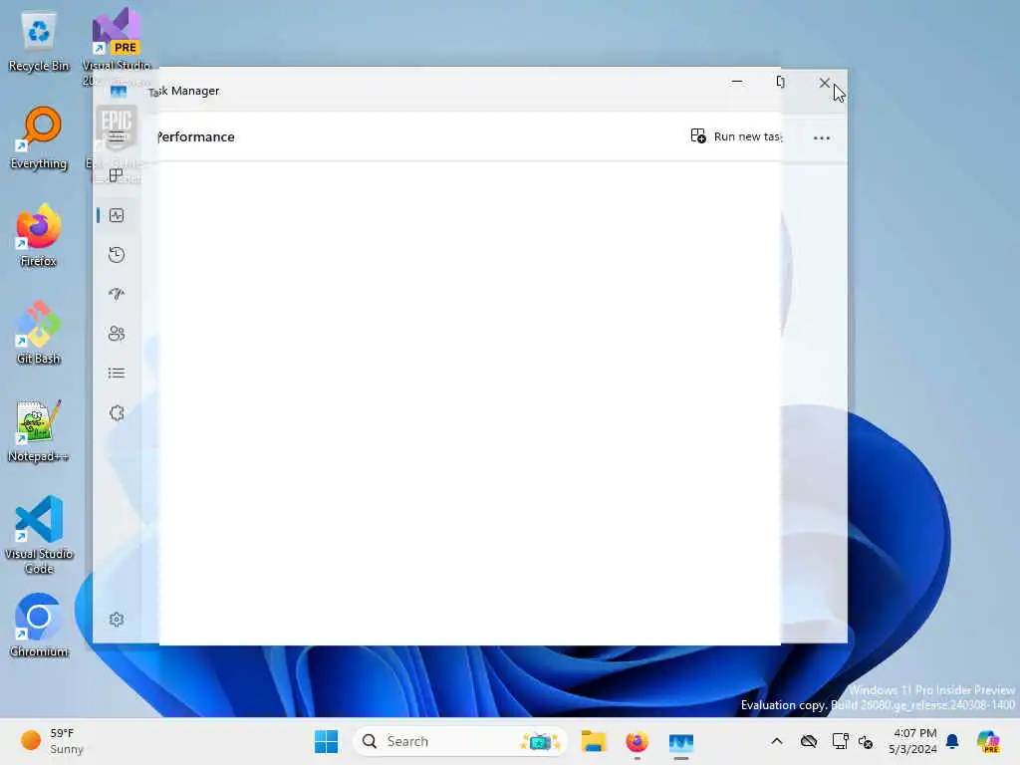
Task: Open the weather widget showing 59°F Sunny
Action: point(52,741)
